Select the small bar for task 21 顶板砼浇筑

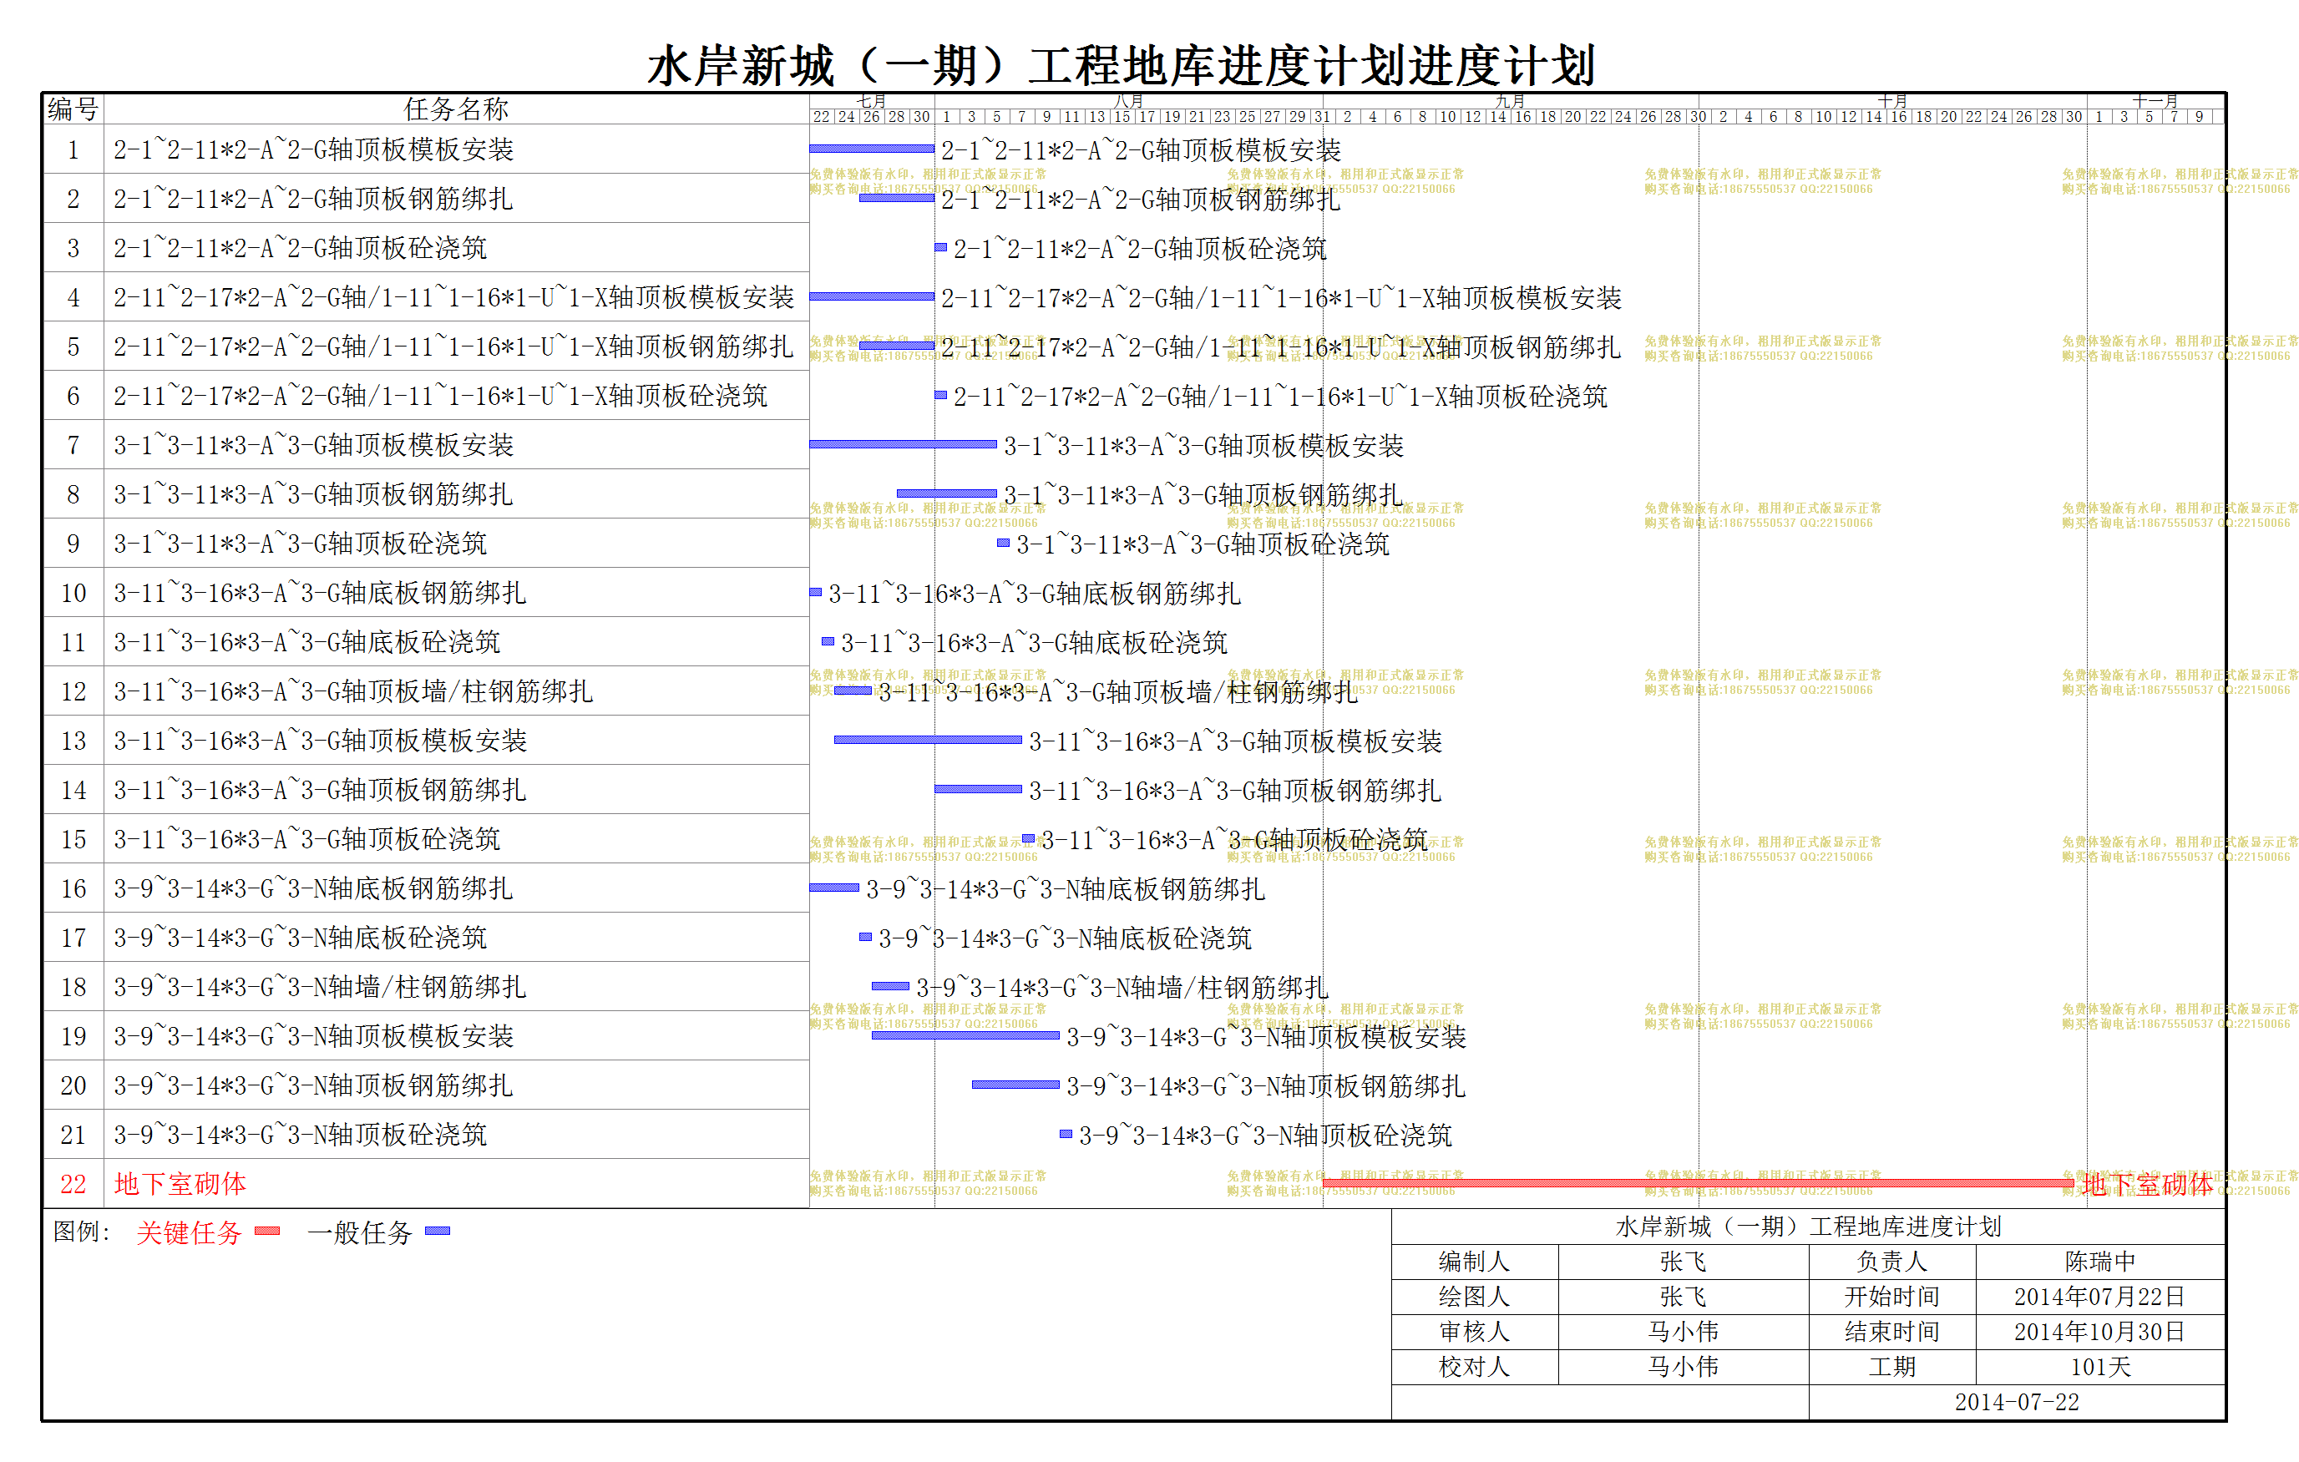click(x=1066, y=1134)
